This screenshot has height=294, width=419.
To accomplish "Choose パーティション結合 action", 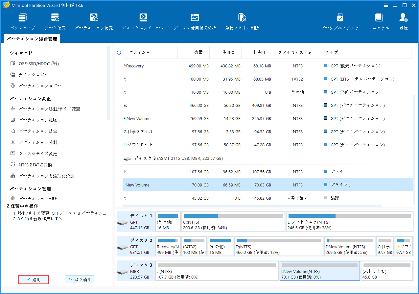I will [x=34, y=131].
